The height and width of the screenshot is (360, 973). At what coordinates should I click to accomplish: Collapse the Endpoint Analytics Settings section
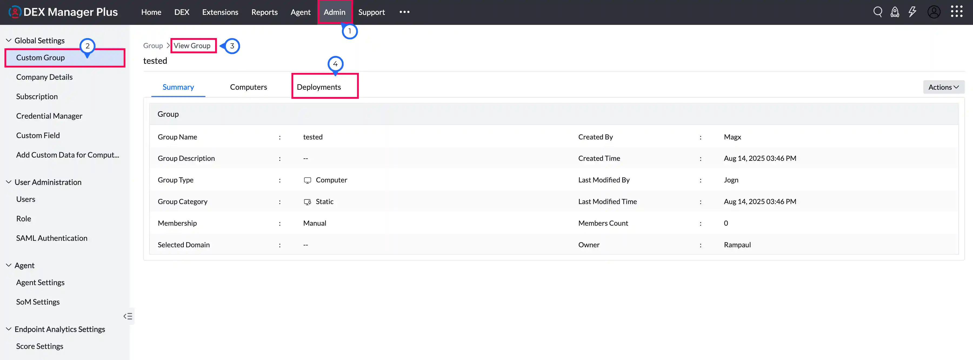click(9, 329)
